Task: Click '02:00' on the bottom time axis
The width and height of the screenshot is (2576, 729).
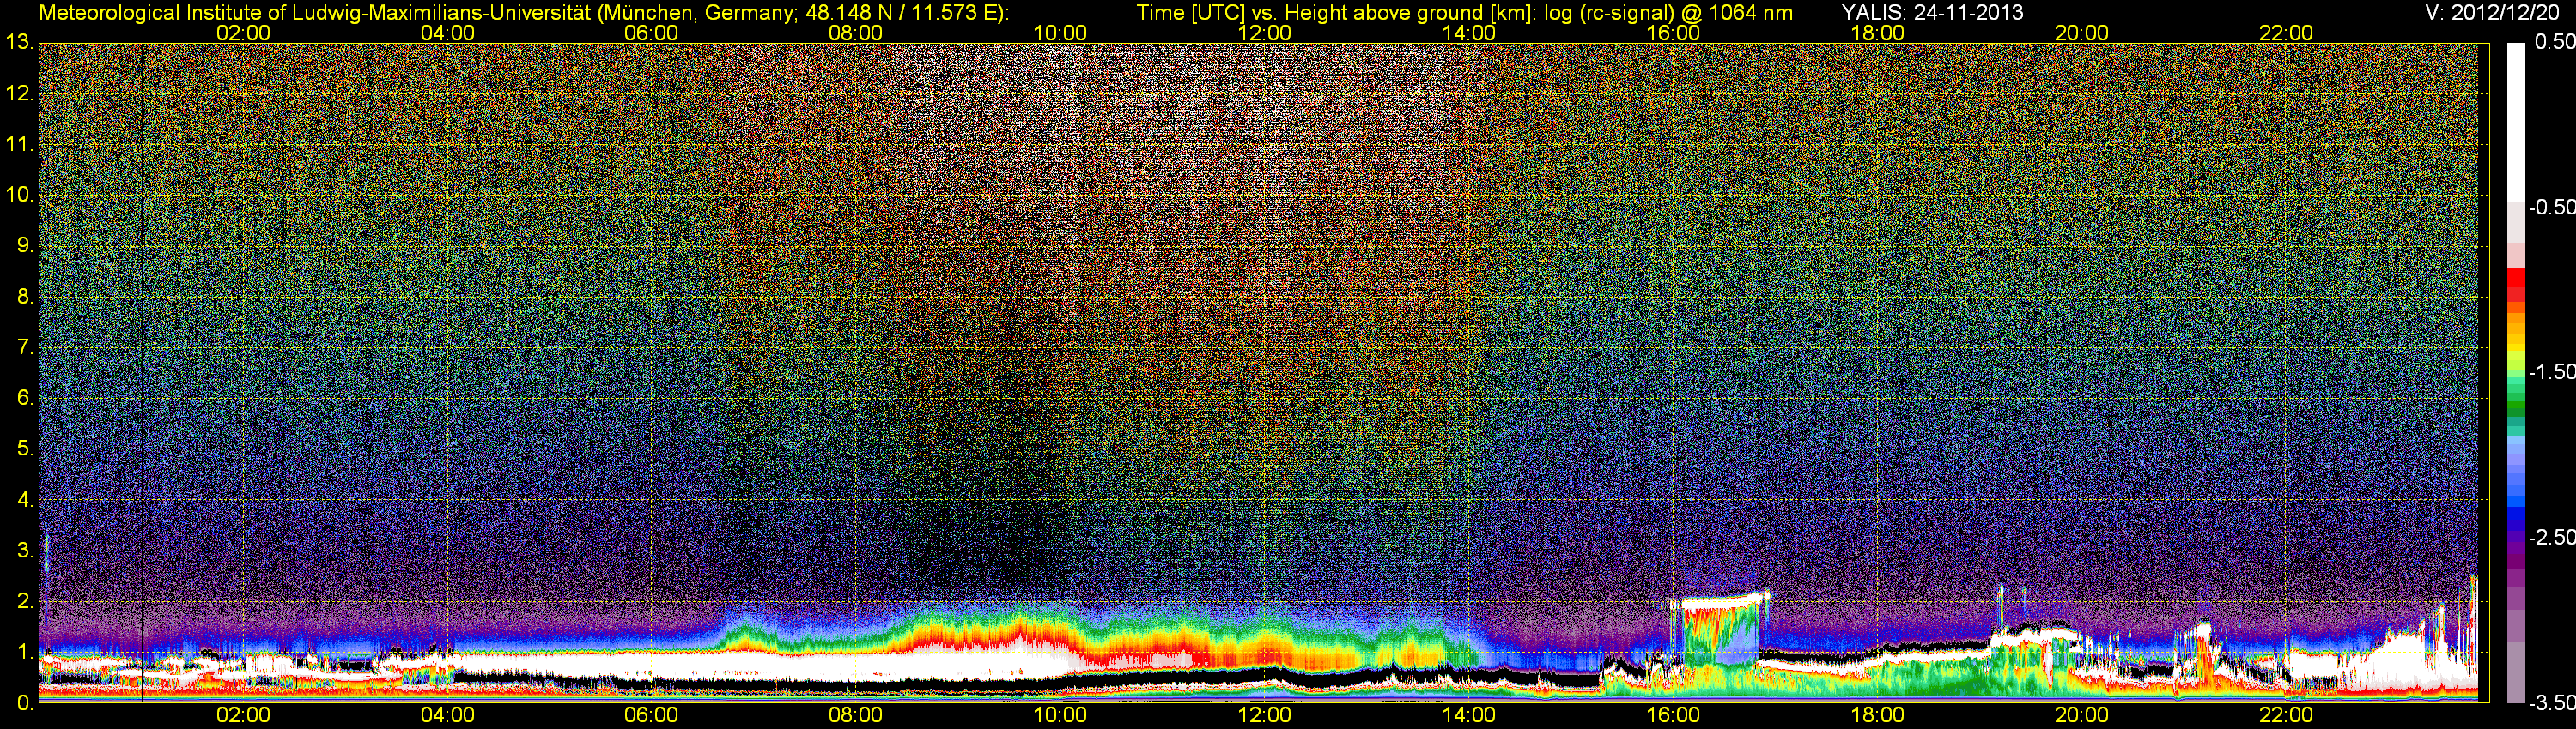Action: [243, 715]
